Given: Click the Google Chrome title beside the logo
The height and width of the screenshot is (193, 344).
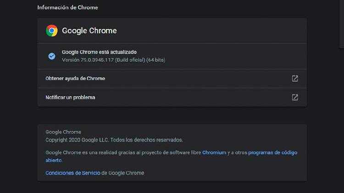Looking at the screenshot, I should [89, 31].
